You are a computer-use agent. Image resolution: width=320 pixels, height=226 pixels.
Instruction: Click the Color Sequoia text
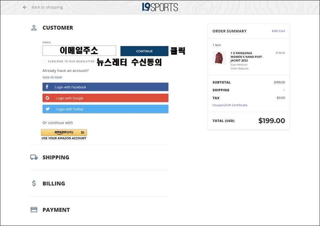239,69
